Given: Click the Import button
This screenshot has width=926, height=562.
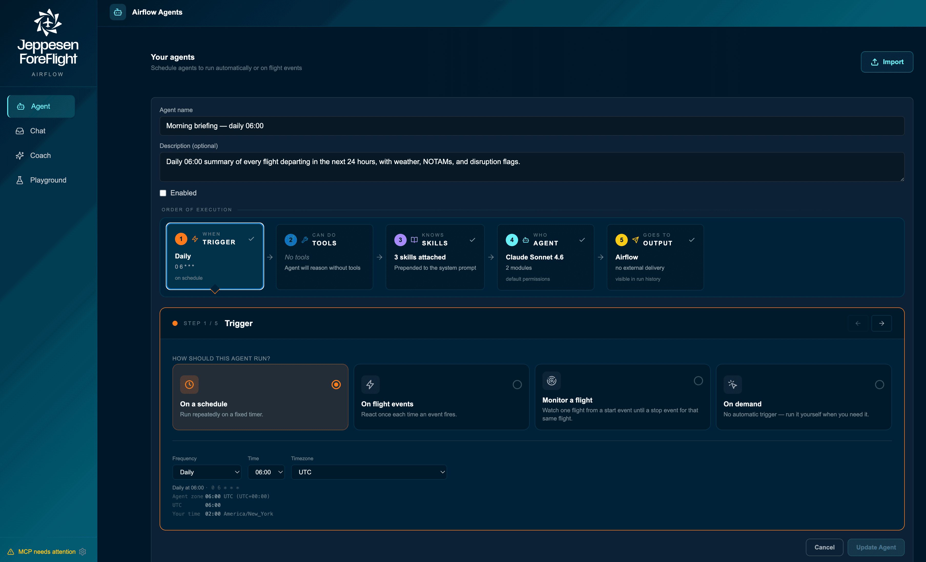Looking at the screenshot, I should [x=887, y=62].
